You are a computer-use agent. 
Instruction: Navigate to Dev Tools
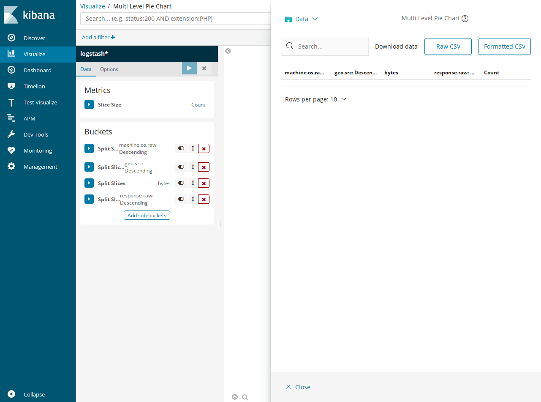point(35,134)
